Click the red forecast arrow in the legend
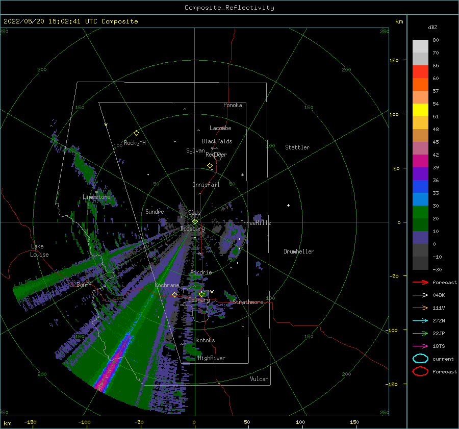Image resolution: width=459 pixels, height=429 pixels. [420, 282]
